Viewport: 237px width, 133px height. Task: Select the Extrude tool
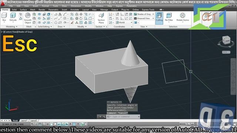(13, 17)
